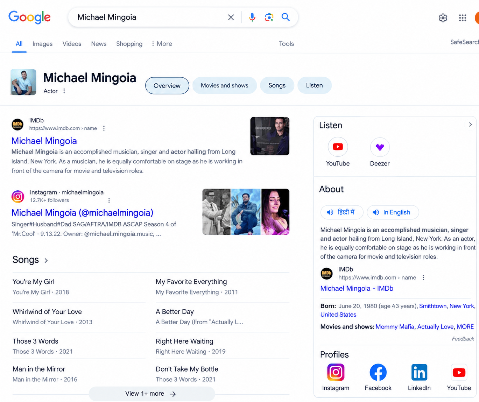479x402 pixels.
Task: Open the Google apps grid
Action: point(463,18)
